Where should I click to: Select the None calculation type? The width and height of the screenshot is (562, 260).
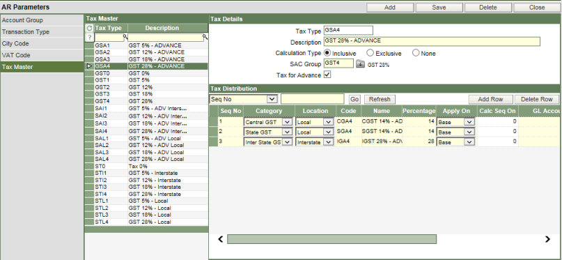(416, 53)
